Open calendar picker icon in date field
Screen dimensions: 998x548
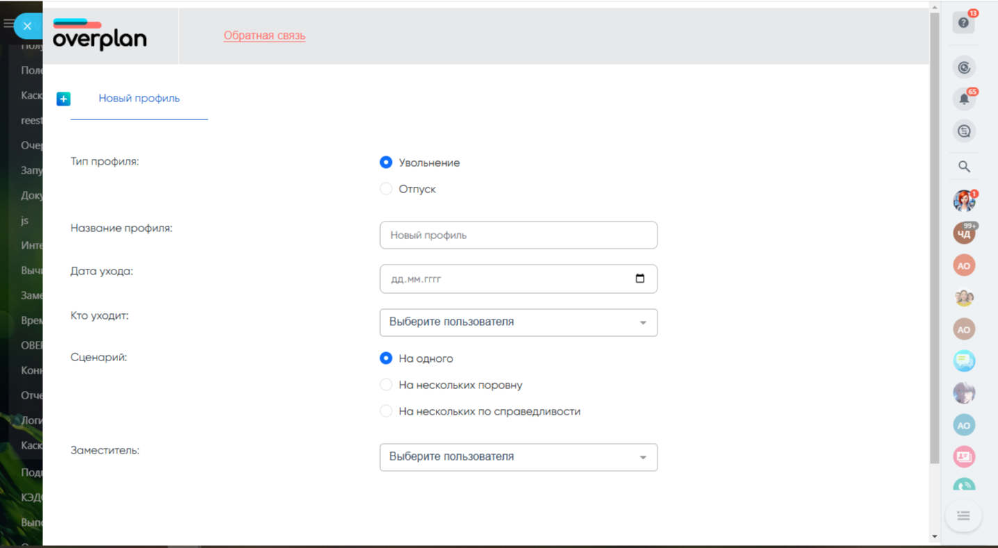[x=640, y=279]
